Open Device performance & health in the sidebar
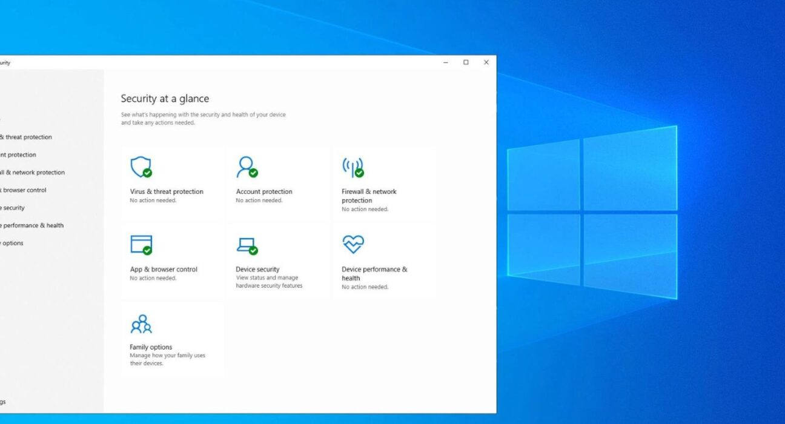This screenshot has width=785, height=424. (31, 225)
